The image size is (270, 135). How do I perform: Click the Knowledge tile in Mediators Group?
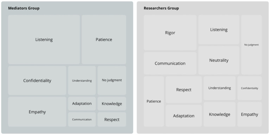(112, 104)
